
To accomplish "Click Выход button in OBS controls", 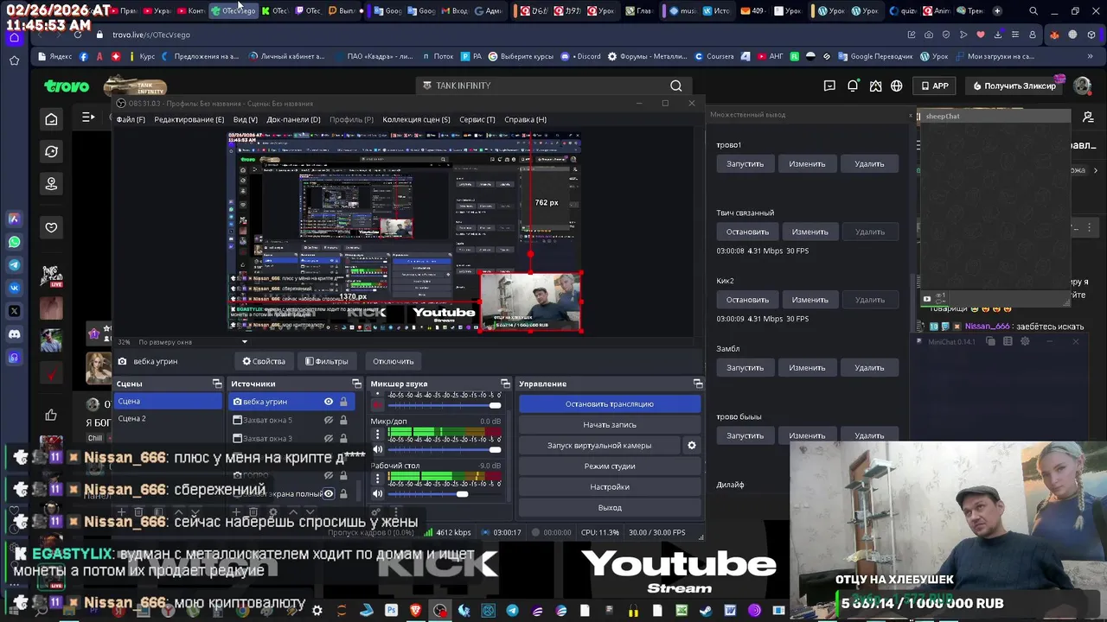I will pyautogui.click(x=609, y=507).
